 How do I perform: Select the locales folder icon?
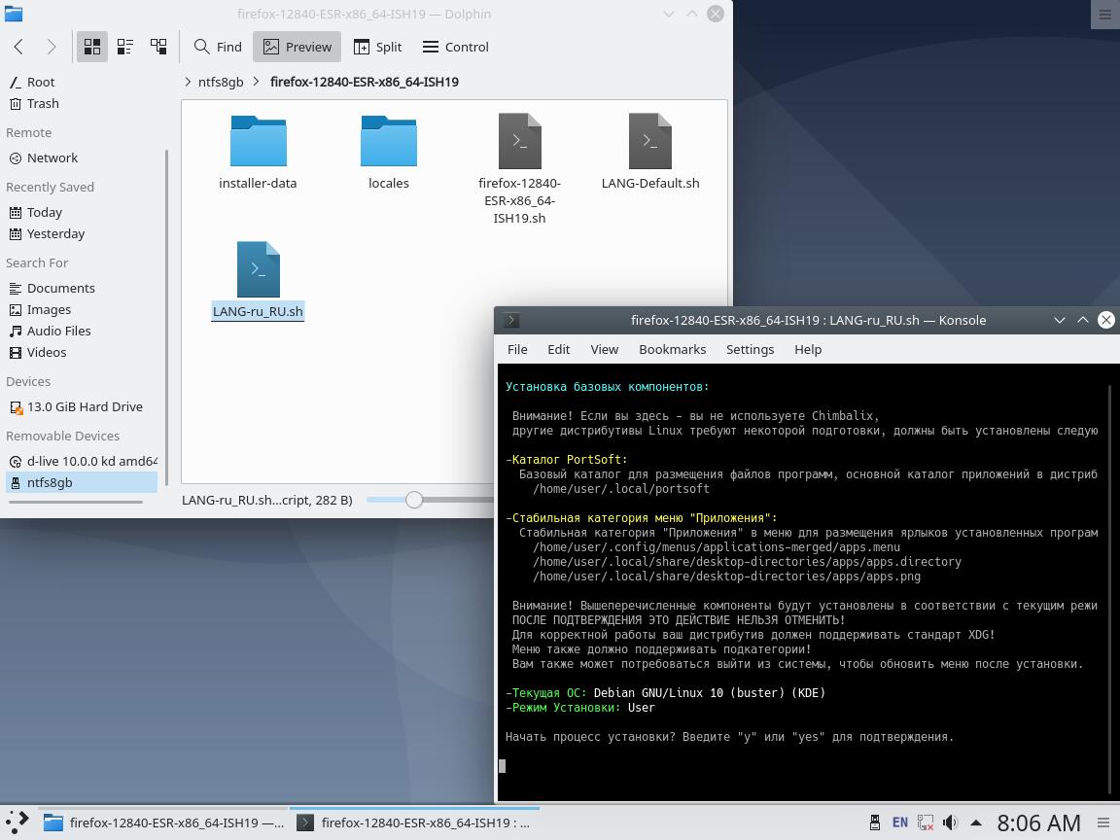coord(389,142)
